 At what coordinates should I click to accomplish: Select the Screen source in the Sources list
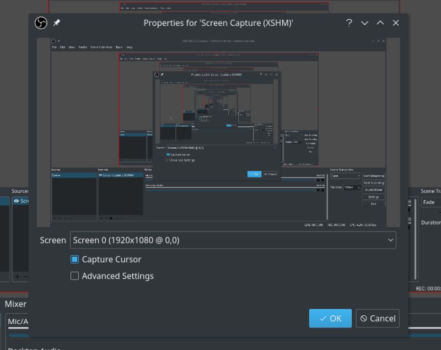pos(25,201)
